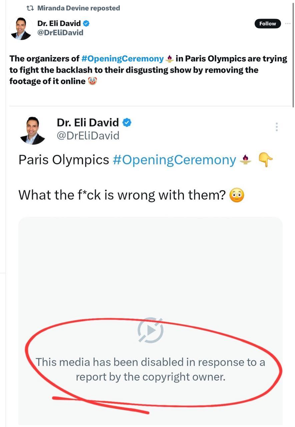Screen dimensions: 295x427
Task: Click the embedded tweet's profile picture
Action: pos(32,130)
